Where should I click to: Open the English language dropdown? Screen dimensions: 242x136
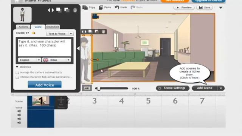[29, 60]
